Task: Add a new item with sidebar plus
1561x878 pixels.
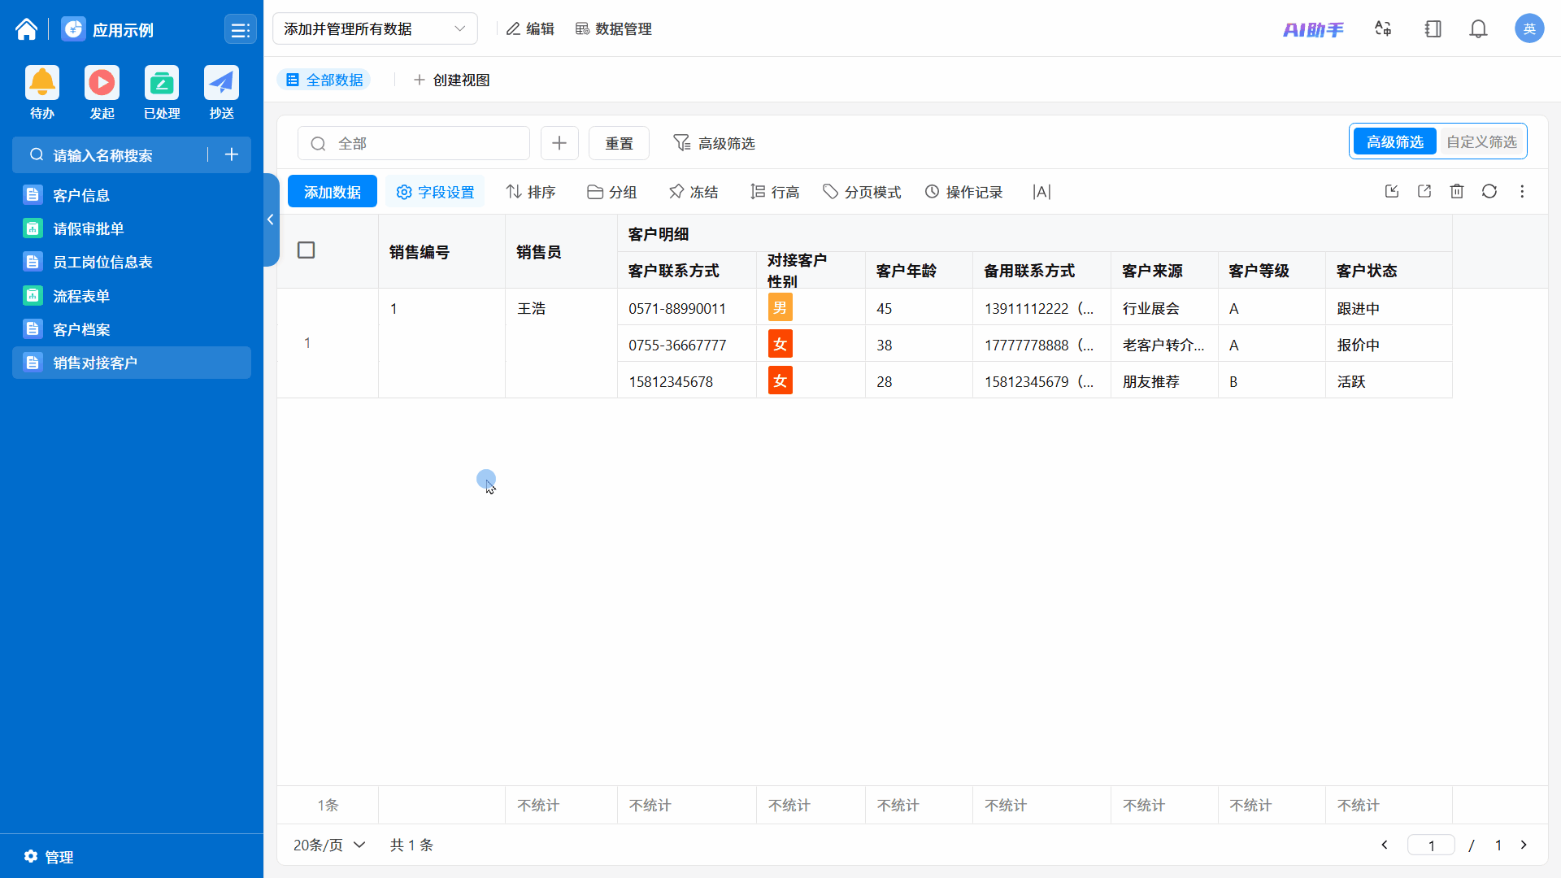Action: [x=232, y=154]
